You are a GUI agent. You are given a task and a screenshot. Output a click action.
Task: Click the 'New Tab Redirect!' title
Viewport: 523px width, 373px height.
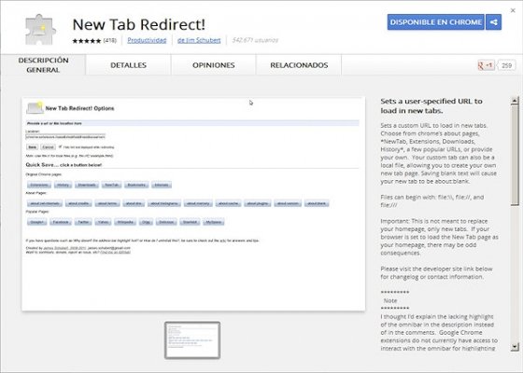click(139, 24)
